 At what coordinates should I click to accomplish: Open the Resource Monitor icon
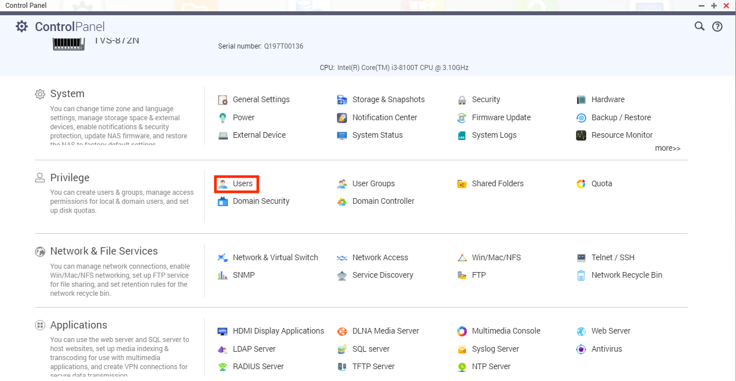click(581, 135)
